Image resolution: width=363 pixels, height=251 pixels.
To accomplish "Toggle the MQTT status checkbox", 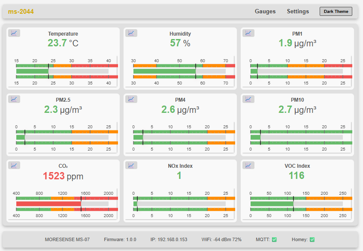I will point(274,239).
